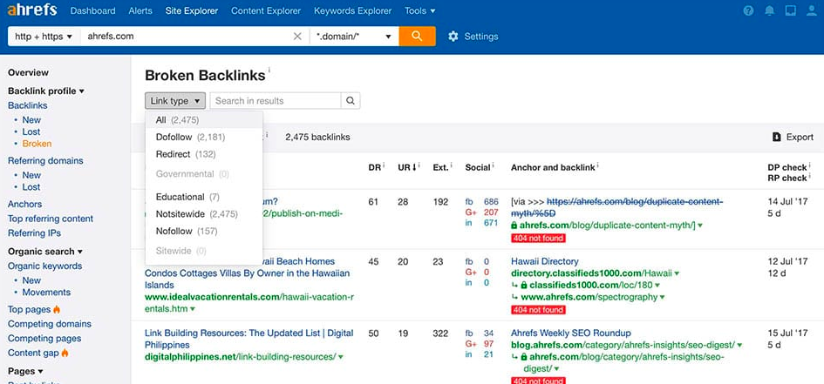Open the Keywords Explorer tab

(x=352, y=10)
